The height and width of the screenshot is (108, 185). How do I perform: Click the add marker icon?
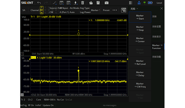click(x=75, y=3)
